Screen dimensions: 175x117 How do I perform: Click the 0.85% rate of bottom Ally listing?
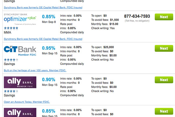click(48, 111)
